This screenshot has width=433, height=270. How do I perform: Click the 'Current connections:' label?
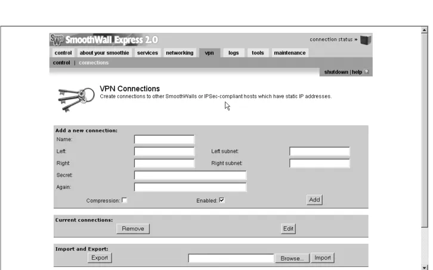84,220
